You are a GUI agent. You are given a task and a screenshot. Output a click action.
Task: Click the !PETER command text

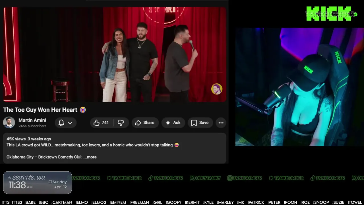click(x=274, y=202)
